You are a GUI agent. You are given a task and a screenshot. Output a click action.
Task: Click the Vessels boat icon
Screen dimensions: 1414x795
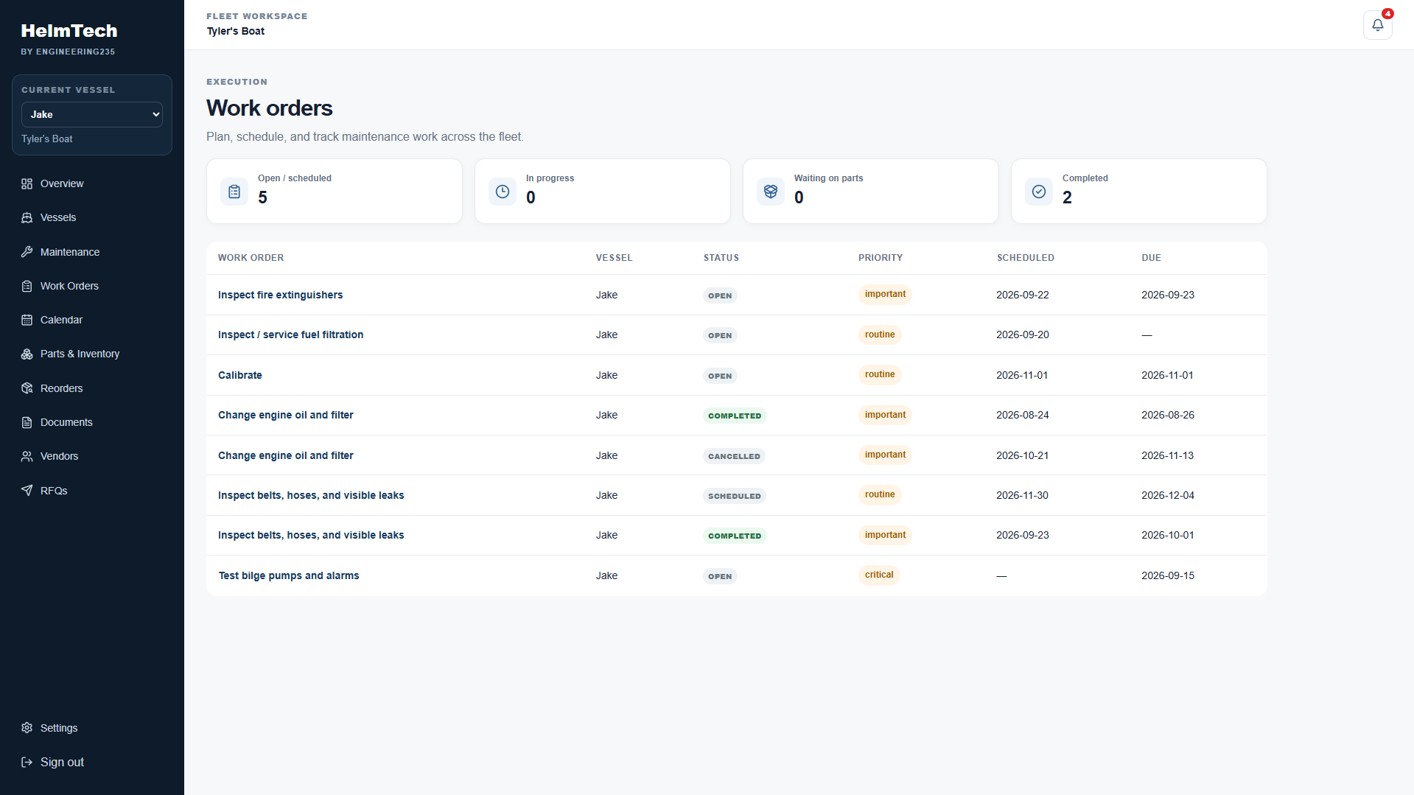click(x=27, y=217)
